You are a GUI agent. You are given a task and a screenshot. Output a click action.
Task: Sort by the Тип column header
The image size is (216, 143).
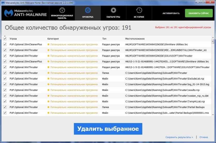tap(104, 39)
